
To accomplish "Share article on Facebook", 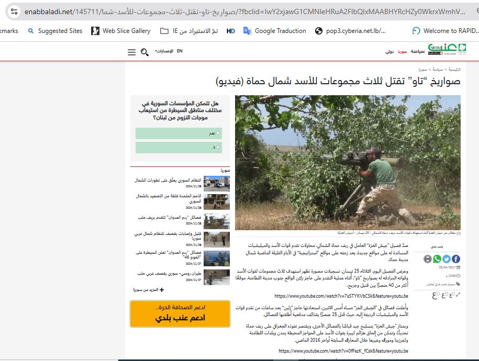I will [456, 259].
